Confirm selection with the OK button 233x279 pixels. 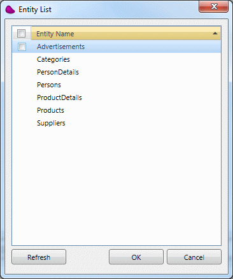(136, 257)
